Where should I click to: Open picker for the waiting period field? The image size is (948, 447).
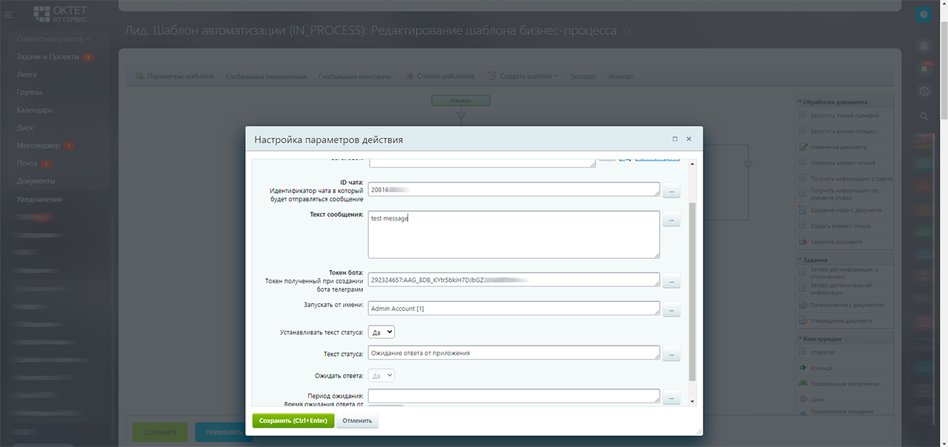671,397
